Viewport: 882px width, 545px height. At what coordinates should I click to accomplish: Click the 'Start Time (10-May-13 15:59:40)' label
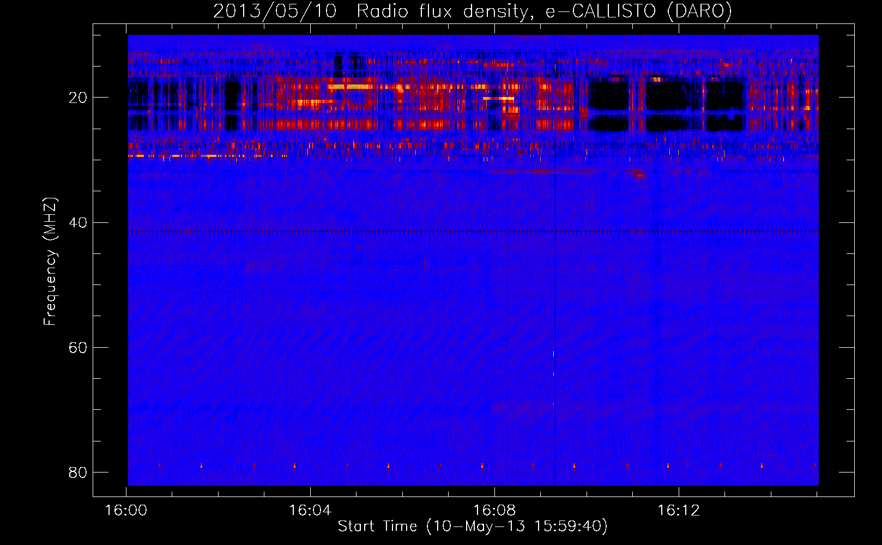point(473,526)
